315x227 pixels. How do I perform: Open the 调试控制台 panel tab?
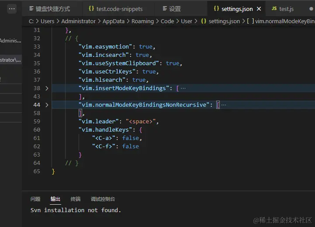(x=103, y=199)
